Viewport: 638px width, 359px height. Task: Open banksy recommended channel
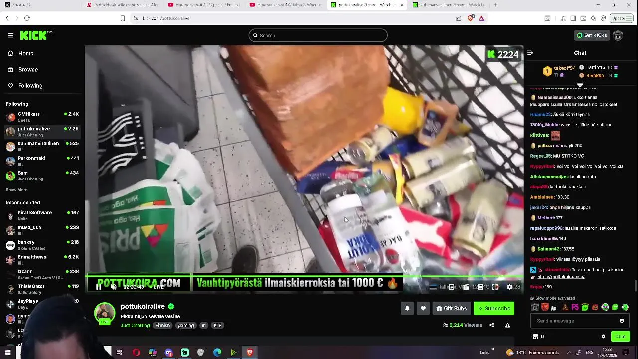pyautogui.click(x=42, y=245)
